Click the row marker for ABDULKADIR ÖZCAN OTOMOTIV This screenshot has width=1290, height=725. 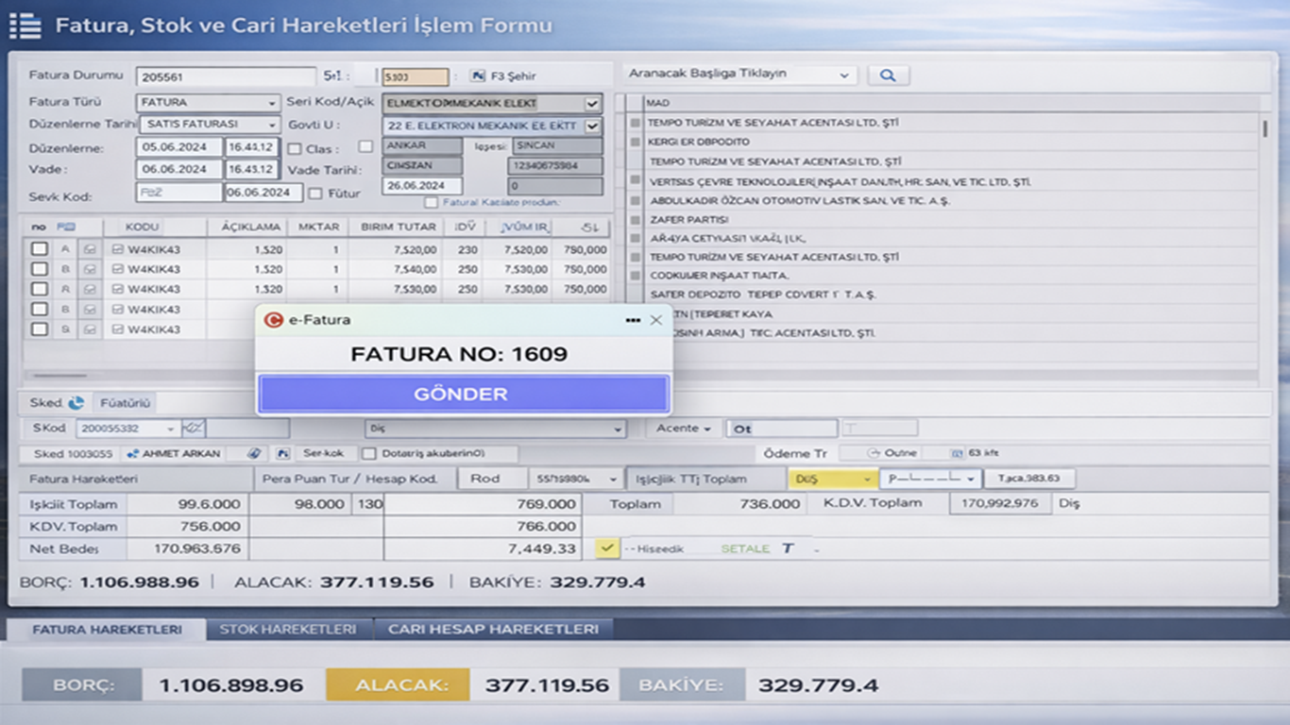(635, 200)
